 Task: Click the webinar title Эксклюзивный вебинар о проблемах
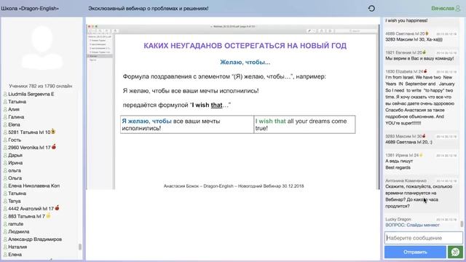[x=149, y=8]
